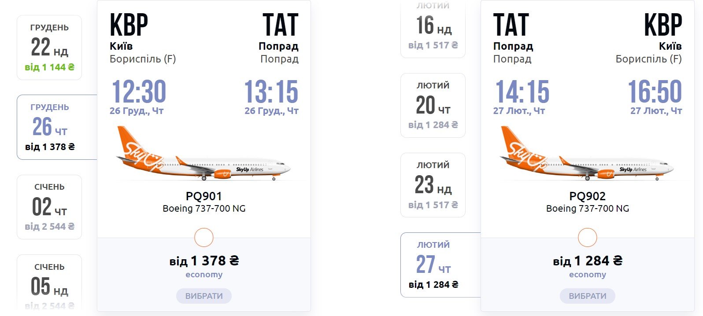This screenshot has height=316, width=703.
Task: Click the PQ902 flight number label
Action: click(x=588, y=196)
